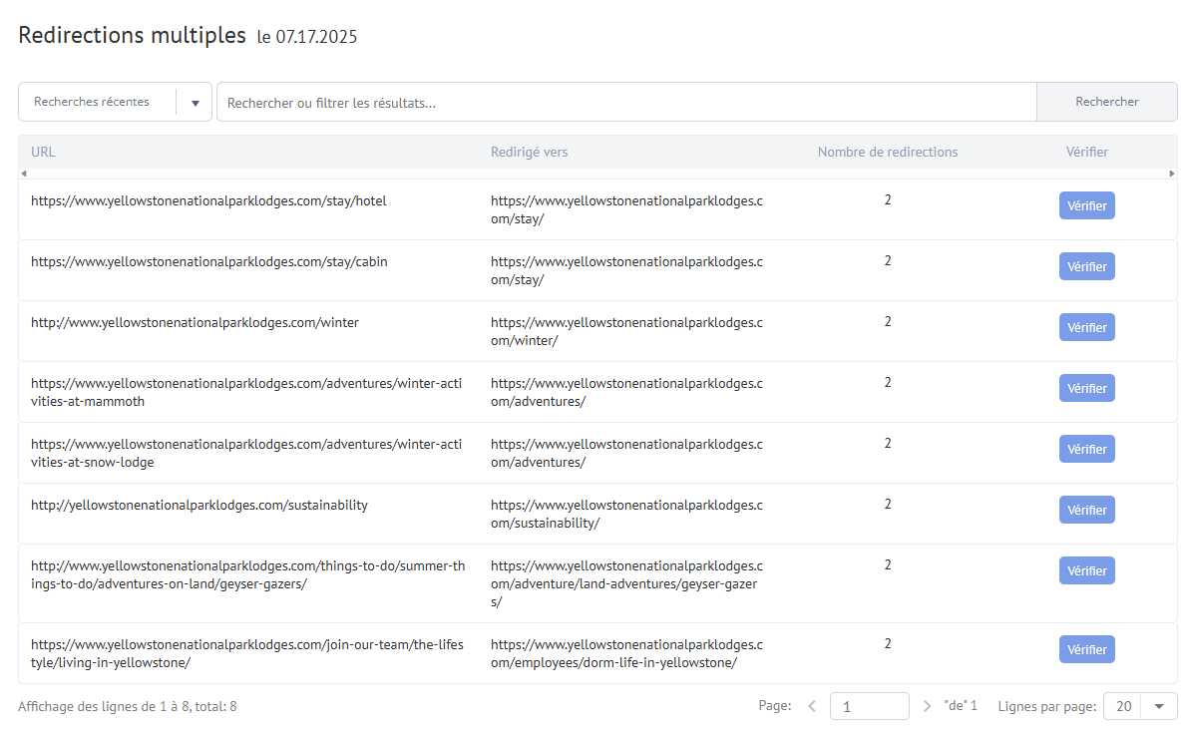Verify the stay/cabin redirect row
Screen dimensions: 1186x732
[1087, 266]
